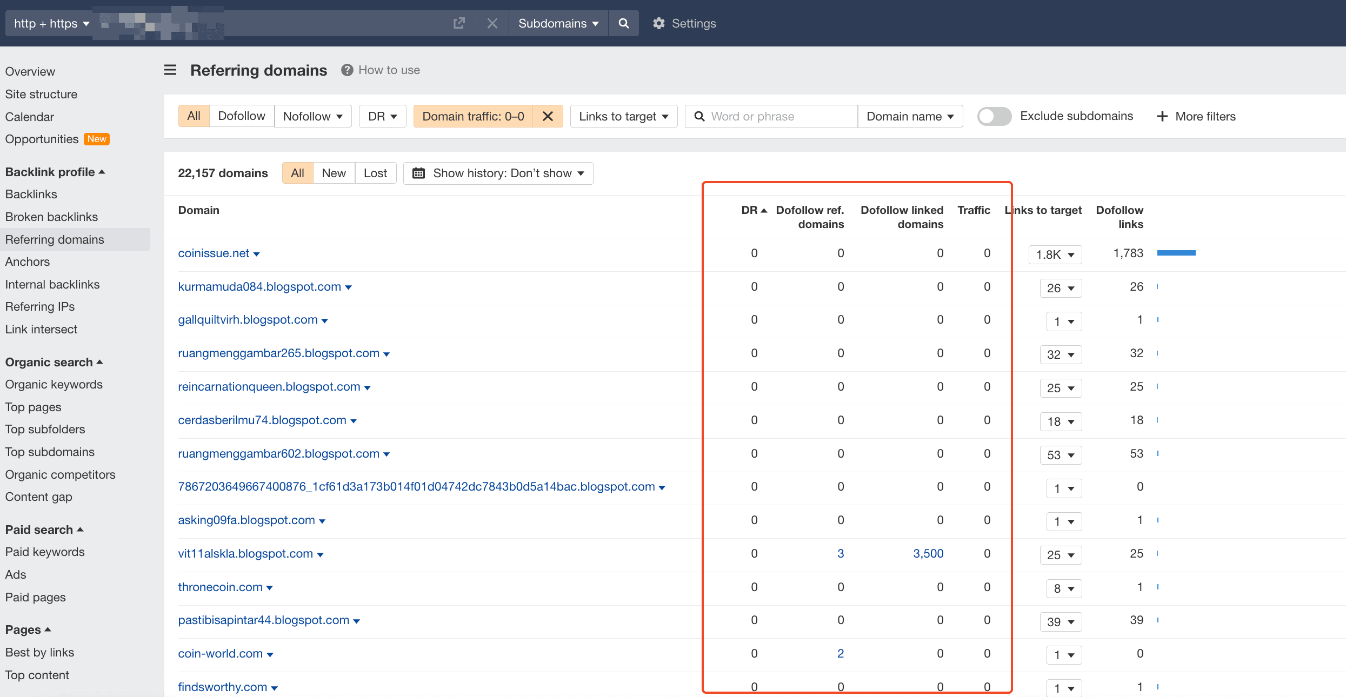Open the Subdomains mode dropdown
This screenshot has height=697, width=1346.
coord(558,23)
